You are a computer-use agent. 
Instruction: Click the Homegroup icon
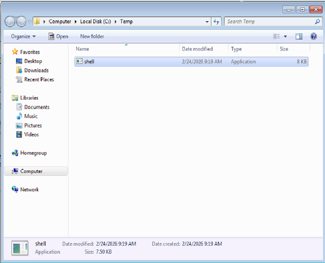[15, 153]
